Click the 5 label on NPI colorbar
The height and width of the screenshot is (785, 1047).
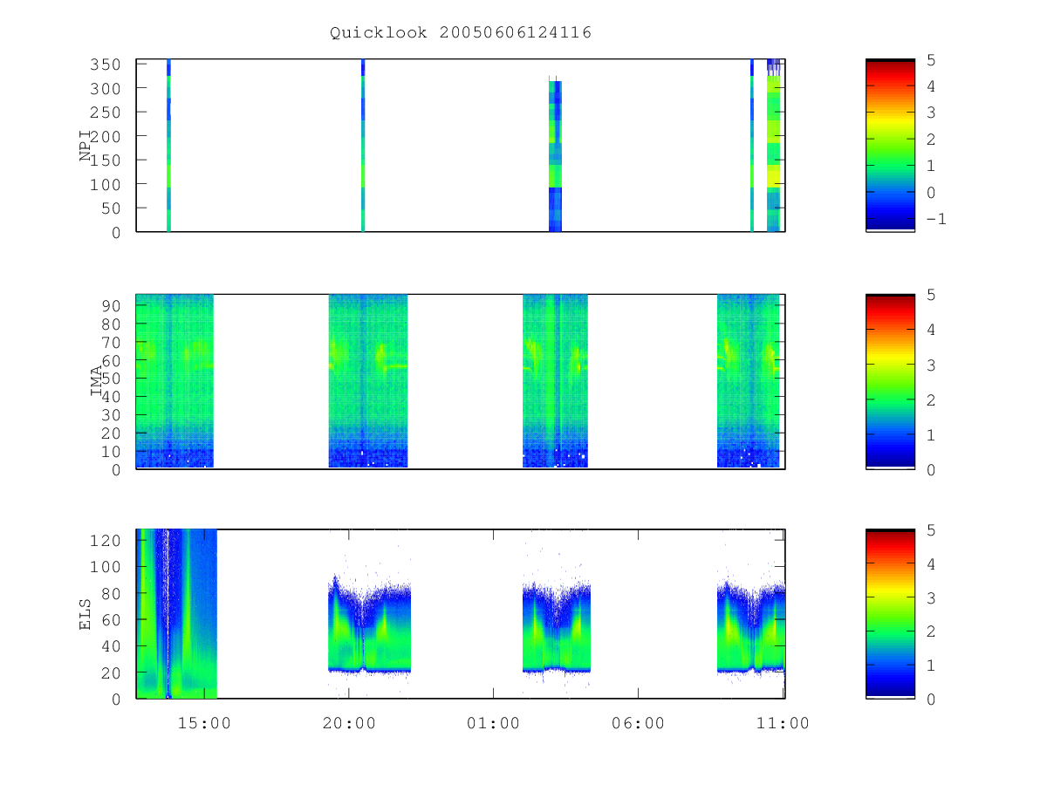[x=930, y=59]
